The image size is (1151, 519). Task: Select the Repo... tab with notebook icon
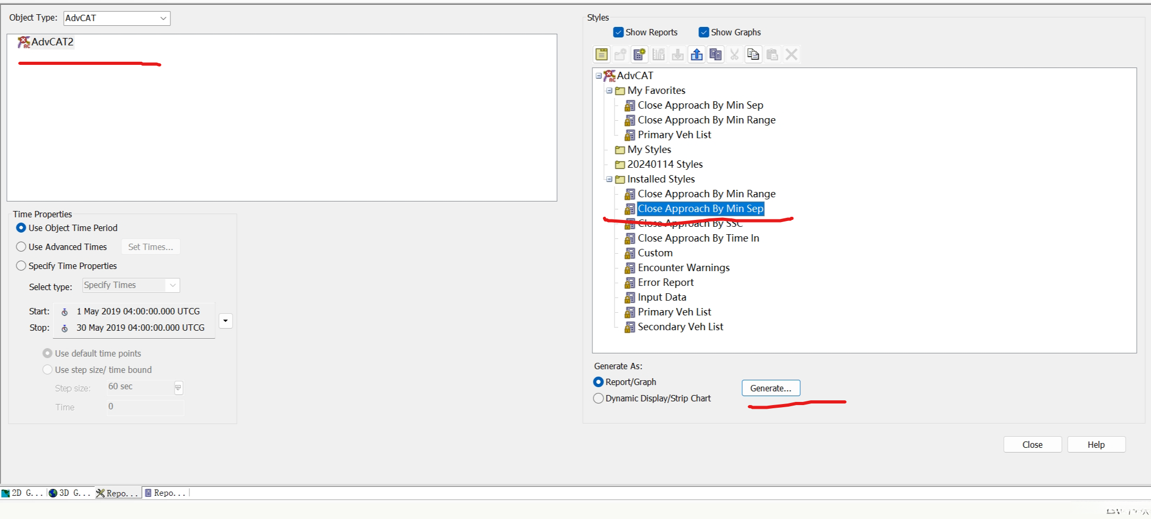pos(166,493)
